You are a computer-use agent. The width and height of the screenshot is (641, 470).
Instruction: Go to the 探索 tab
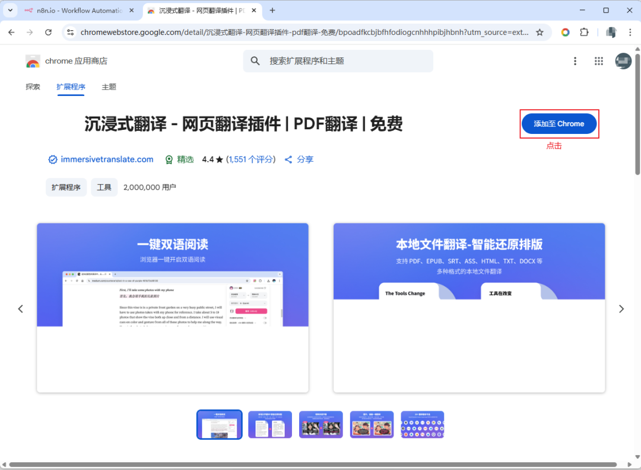tap(33, 87)
